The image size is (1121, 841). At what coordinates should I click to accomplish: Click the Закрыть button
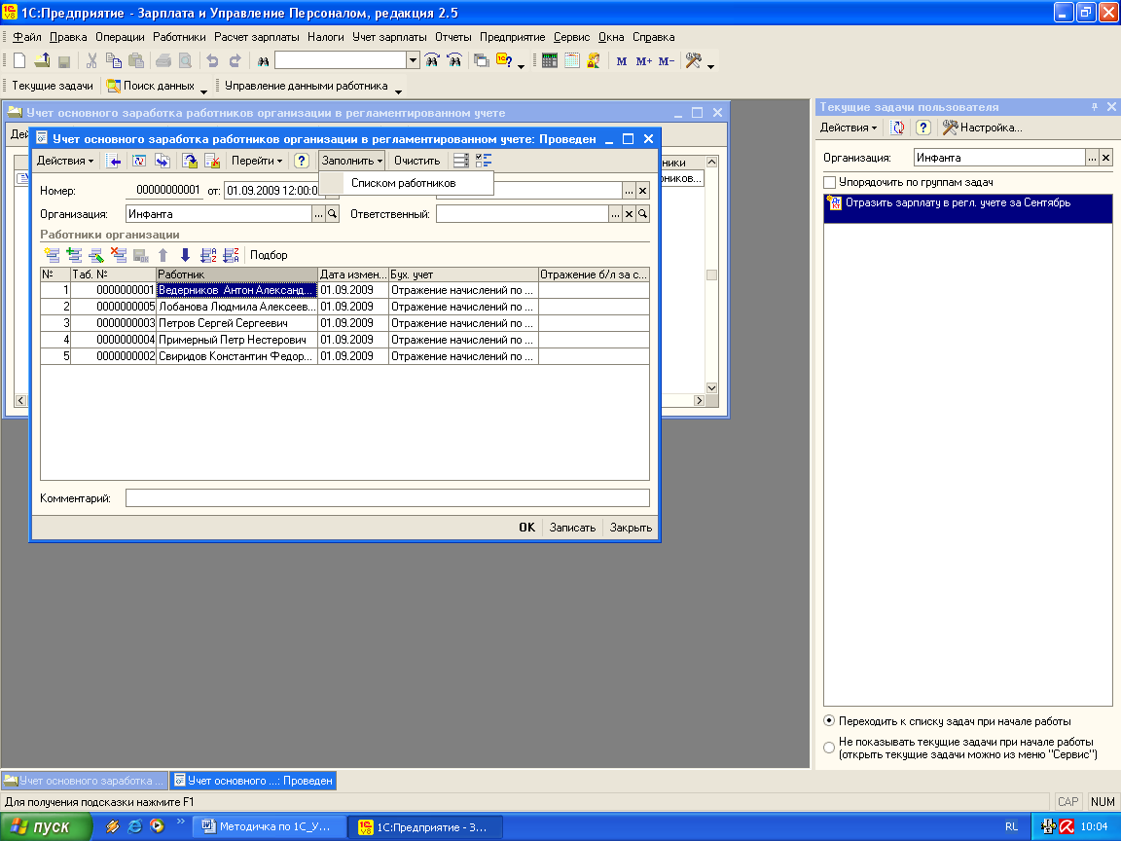[x=631, y=528]
